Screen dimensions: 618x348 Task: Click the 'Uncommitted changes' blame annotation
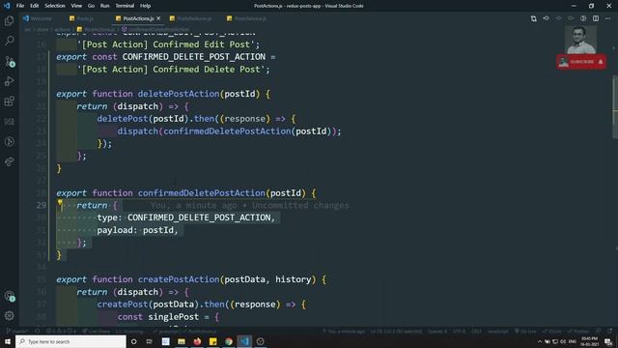pos(300,206)
